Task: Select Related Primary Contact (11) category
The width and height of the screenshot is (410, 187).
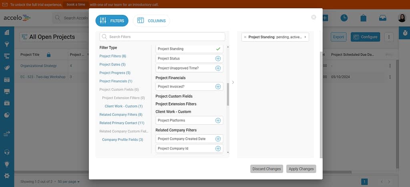Action: (x=122, y=123)
